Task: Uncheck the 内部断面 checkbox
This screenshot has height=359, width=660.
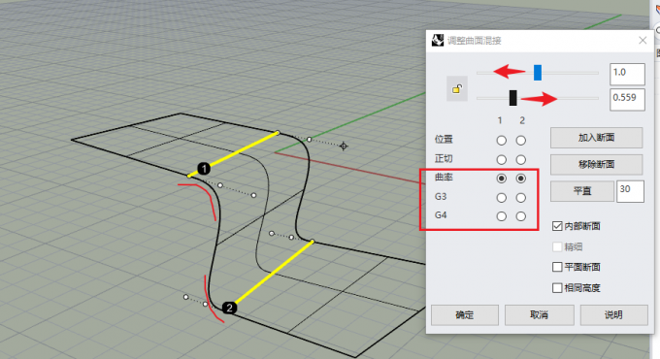Action: coord(557,226)
